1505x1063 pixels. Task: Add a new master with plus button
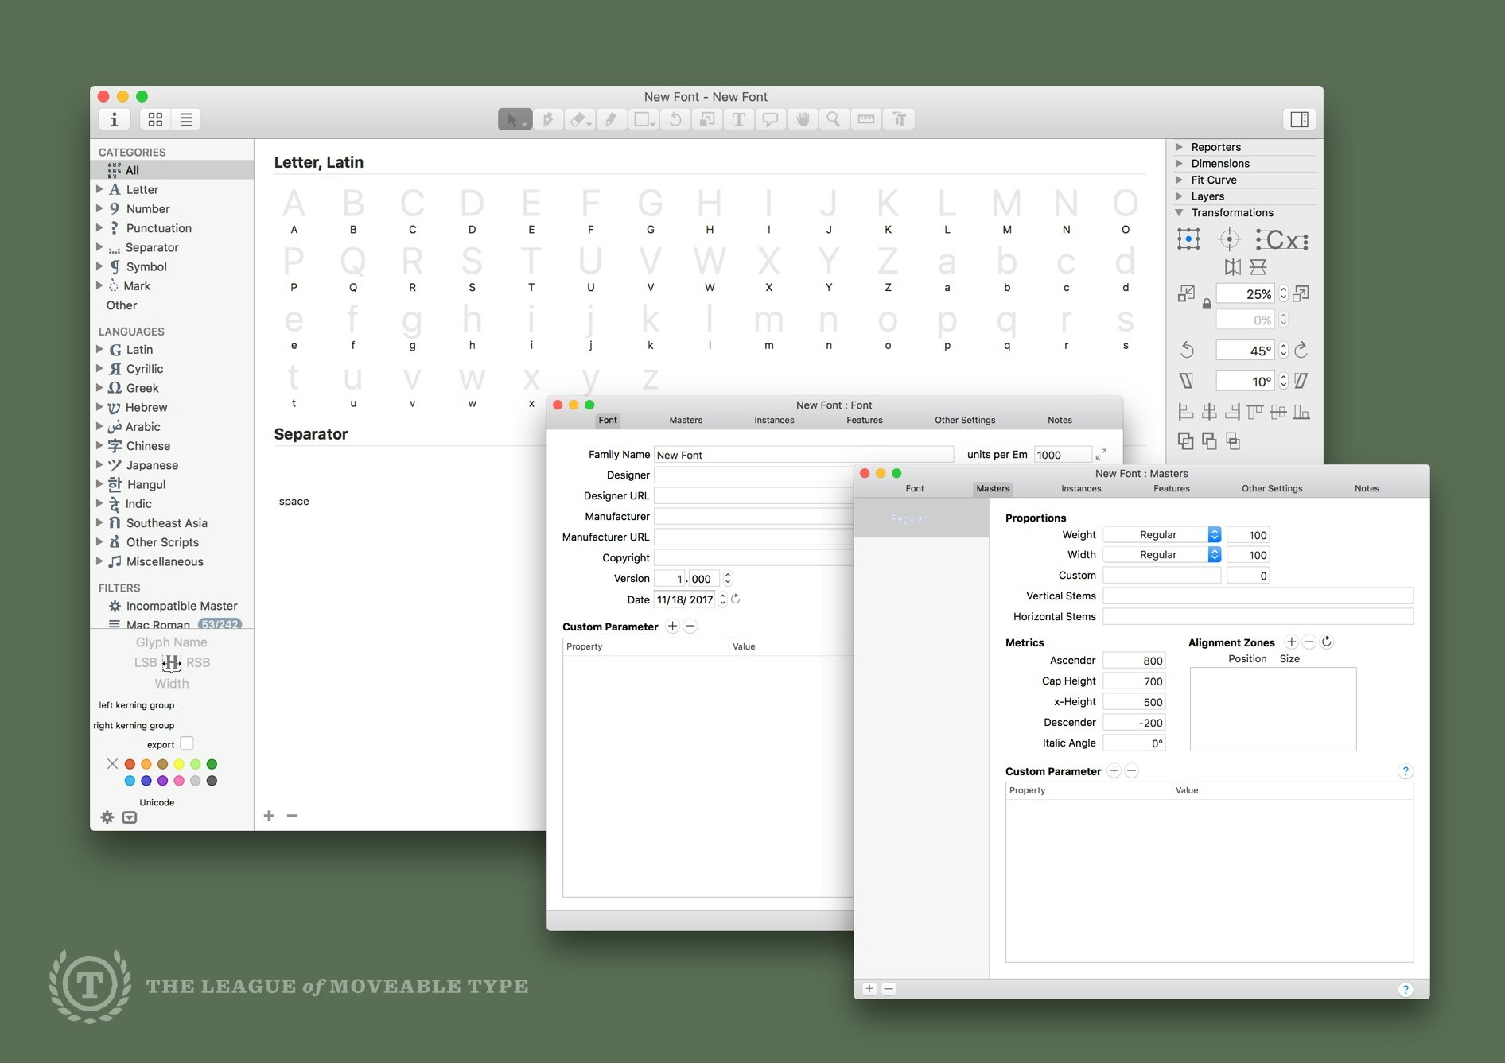869,989
